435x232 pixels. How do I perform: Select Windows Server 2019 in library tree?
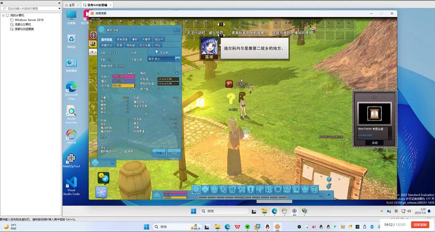click(x=29, y=20)
